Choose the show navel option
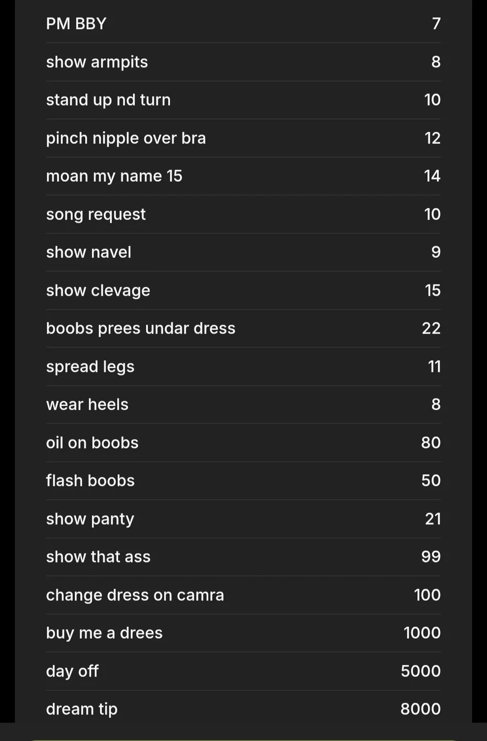The height and width of the screenshot is (741, 487). coord(88,252)
